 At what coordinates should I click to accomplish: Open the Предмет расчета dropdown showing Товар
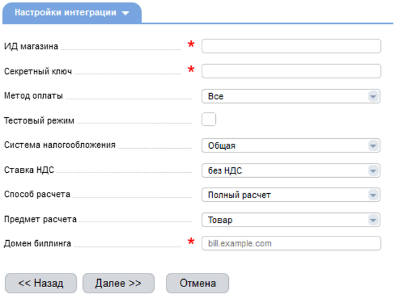[x=291, y=220]
